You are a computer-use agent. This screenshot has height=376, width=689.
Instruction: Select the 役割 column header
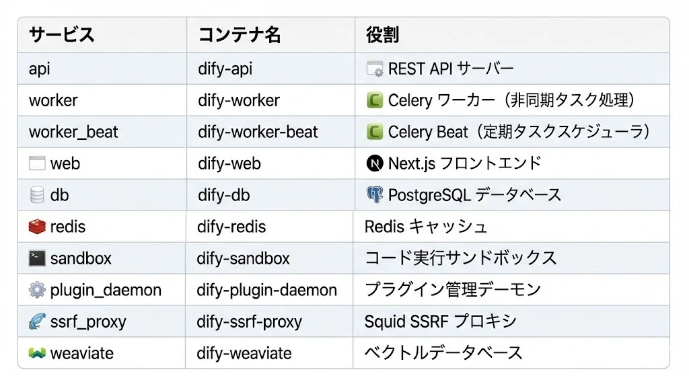point(382,34)
